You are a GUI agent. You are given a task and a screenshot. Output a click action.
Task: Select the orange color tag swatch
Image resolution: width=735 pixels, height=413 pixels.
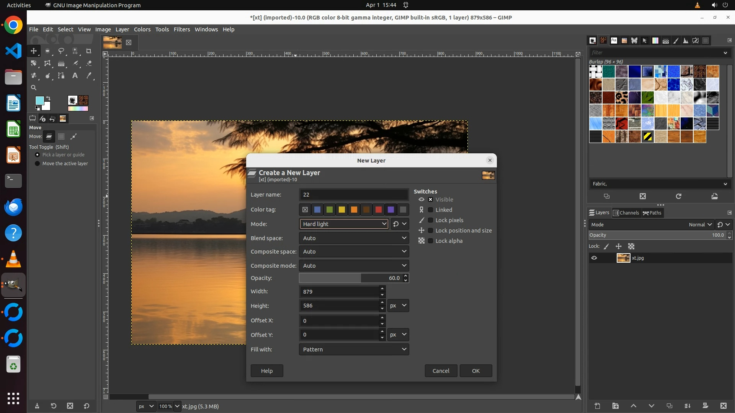click(x=354, y=210)
